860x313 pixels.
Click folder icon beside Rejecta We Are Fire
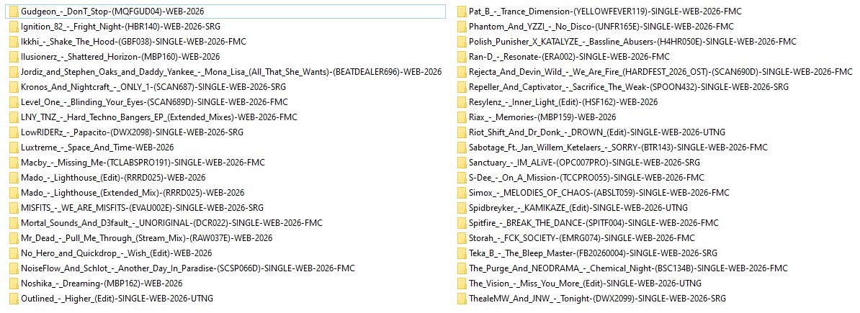[462, 72]
